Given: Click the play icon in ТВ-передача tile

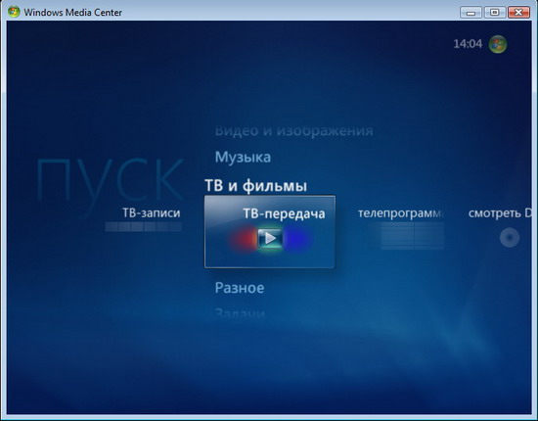Looking at the screenshot, I should 270,238.
